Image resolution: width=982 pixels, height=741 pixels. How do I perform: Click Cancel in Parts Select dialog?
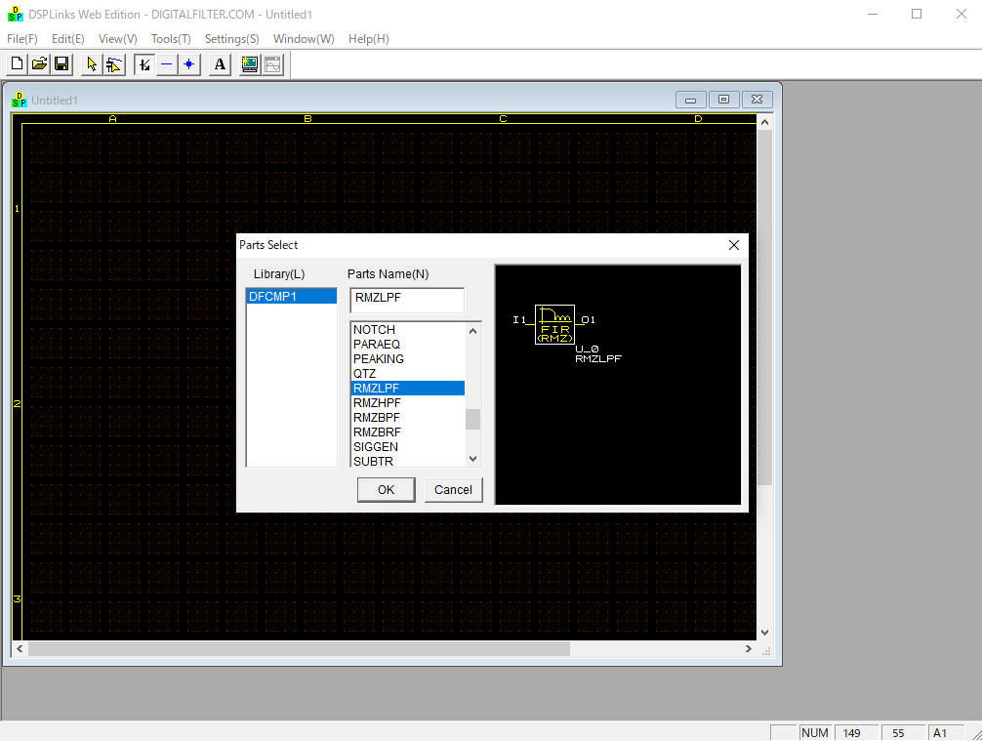pyautogui.click(x=453, y=490)
